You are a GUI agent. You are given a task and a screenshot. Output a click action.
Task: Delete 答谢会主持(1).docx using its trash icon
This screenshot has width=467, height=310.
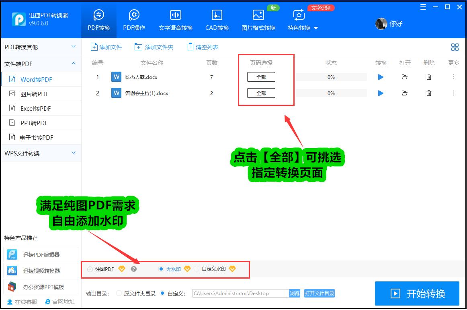point(428,93)
